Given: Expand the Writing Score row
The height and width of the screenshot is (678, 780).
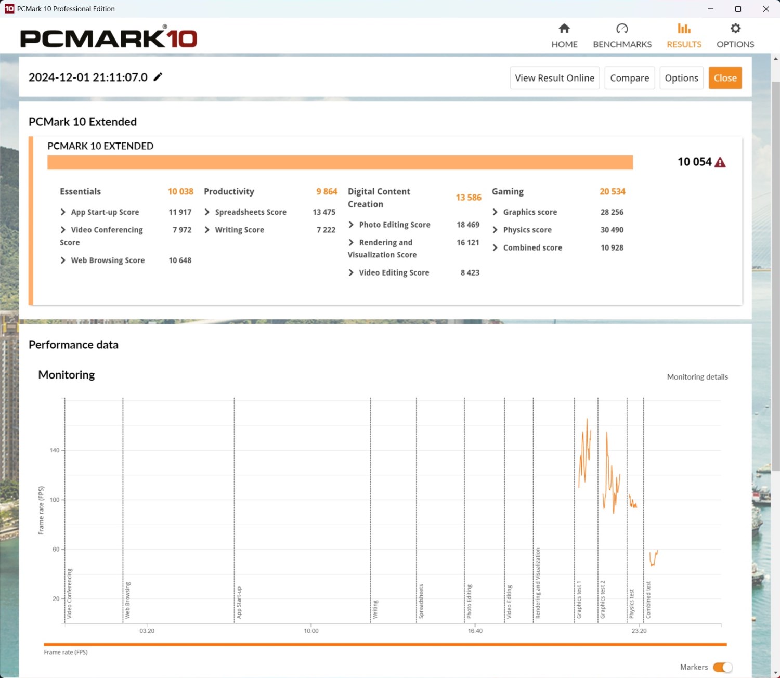Looking at the screenshot, I should click(x=207, y=230).
